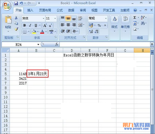Image resolution: width=155 pixels, height=134 pixels.
Task: Copy the selection
Action: pyautogui.click(x=16, y=23)
